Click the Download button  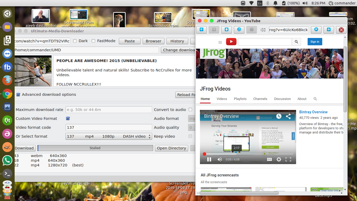tap(24, 148)
